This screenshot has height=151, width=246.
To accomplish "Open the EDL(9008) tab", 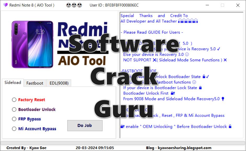I will 59,83.
